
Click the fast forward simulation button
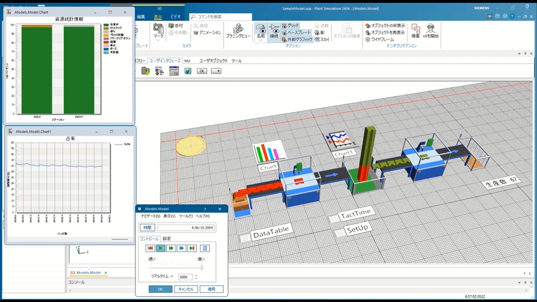[171, 248]
